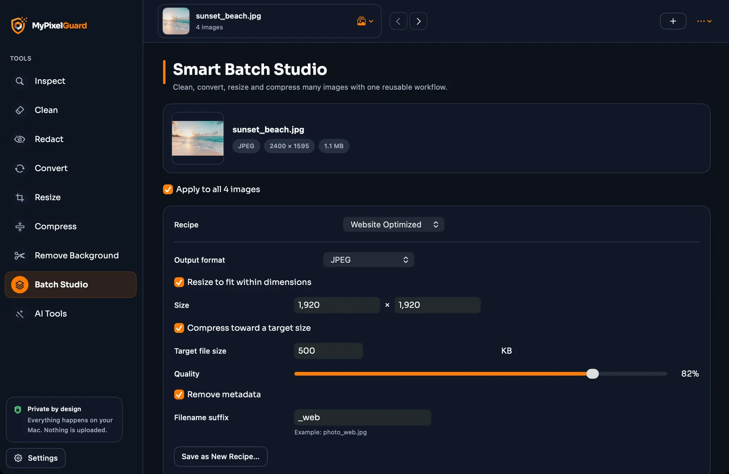Click the large sunset_beach preview thumbnail
This screenshot has width=729, height=474.
click(x=198, y=138)
